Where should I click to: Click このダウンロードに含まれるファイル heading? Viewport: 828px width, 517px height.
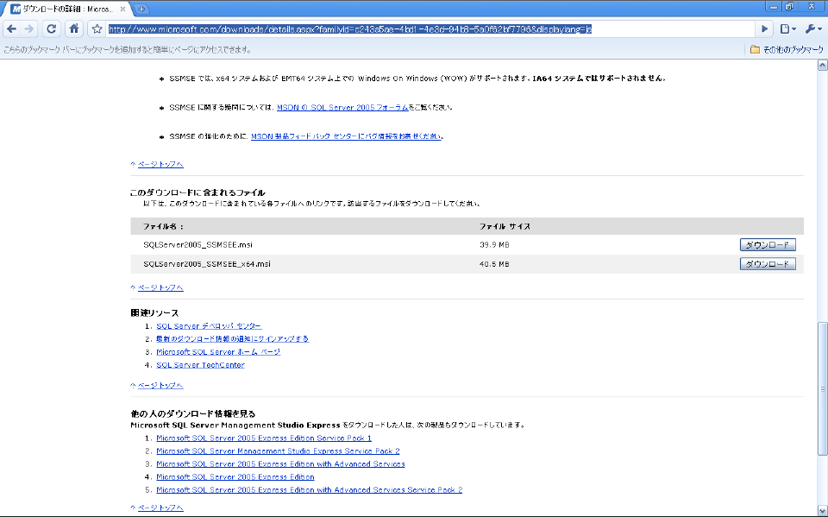198,192
